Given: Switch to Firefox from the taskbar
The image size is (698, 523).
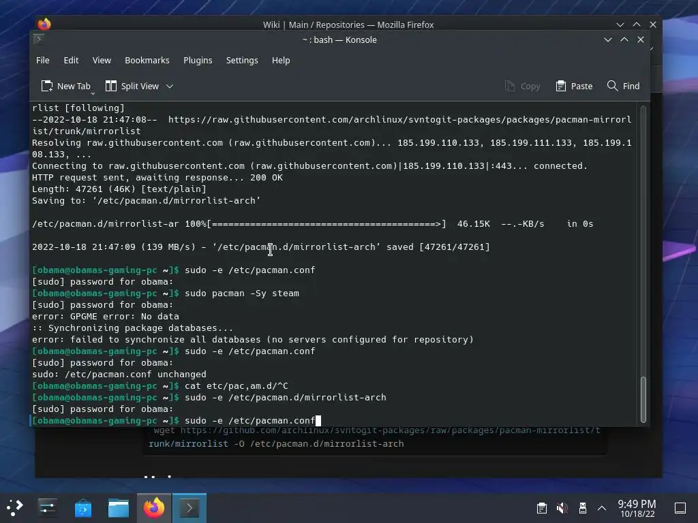Looking at the screenshot, I should click(153, 507).
